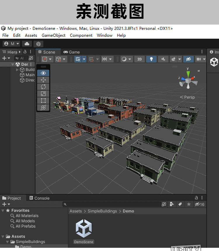Select the Scale tool
The width and height of the screenshot is (219, 251).
(43, 94)
